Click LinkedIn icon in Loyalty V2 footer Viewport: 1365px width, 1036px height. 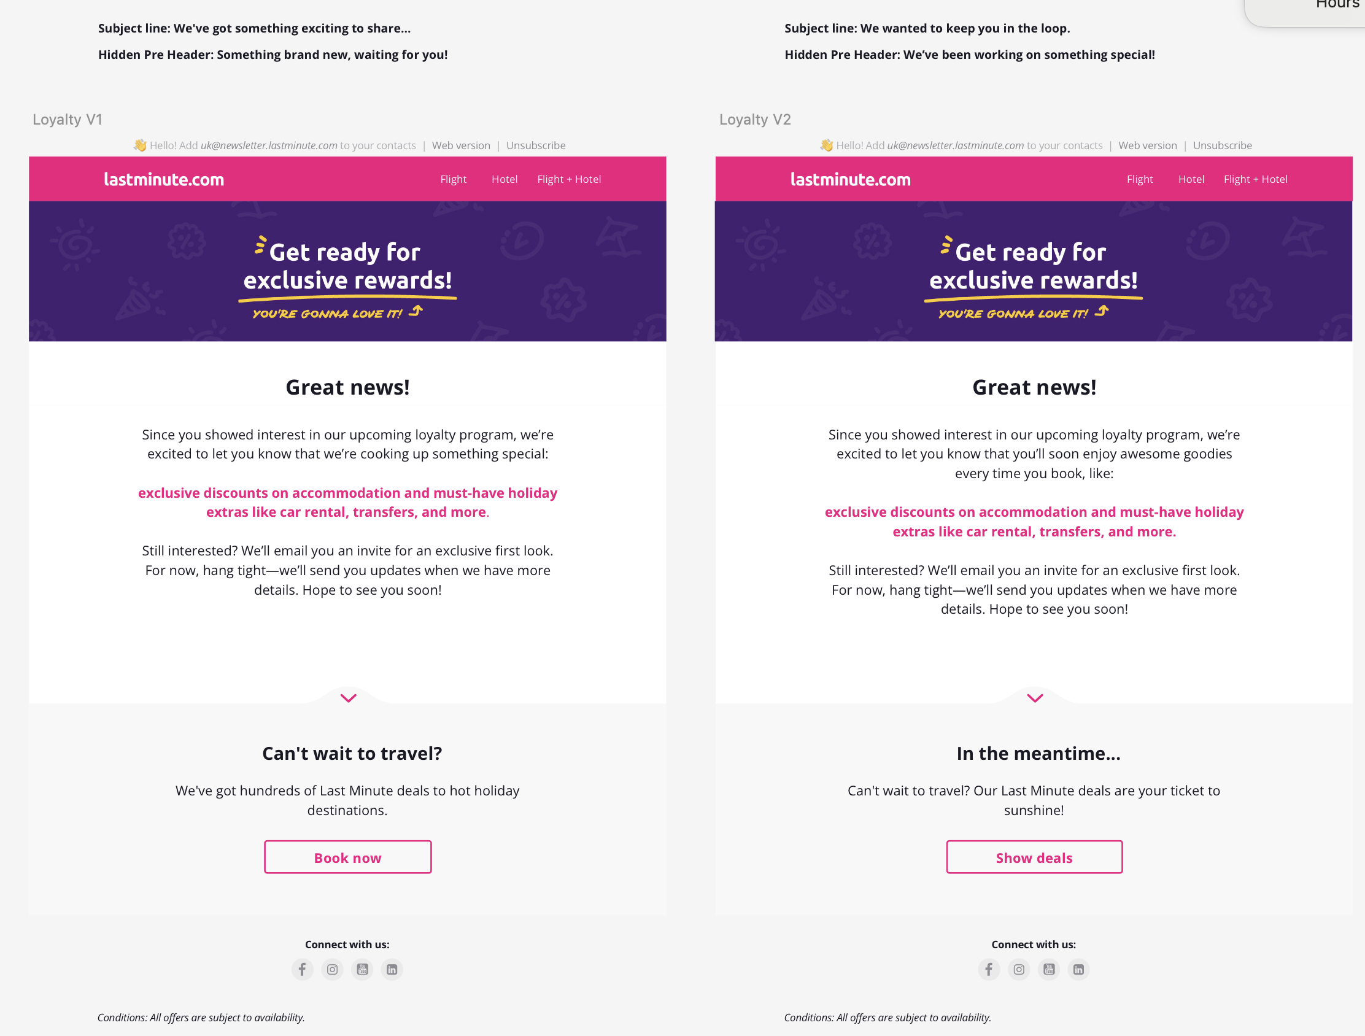[1078, 969]
